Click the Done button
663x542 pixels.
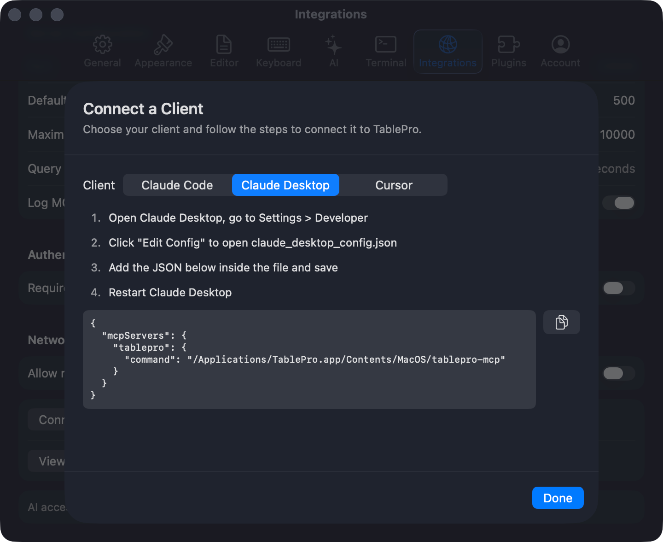[558, 498]
